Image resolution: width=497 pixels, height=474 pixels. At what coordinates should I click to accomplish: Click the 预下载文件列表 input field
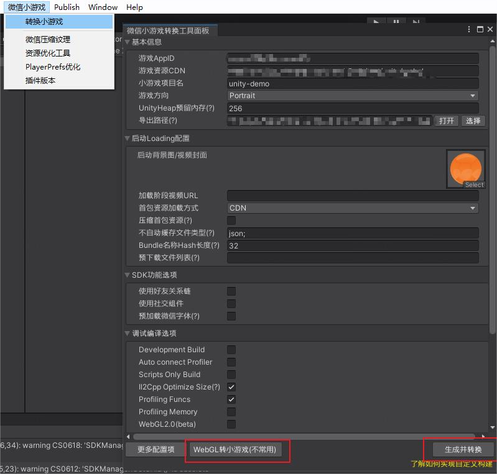[353, 258]
